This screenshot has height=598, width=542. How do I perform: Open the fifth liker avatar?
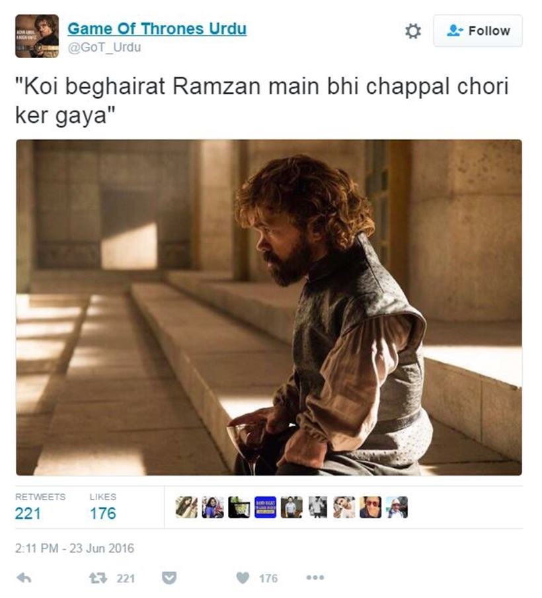point(291,507)
